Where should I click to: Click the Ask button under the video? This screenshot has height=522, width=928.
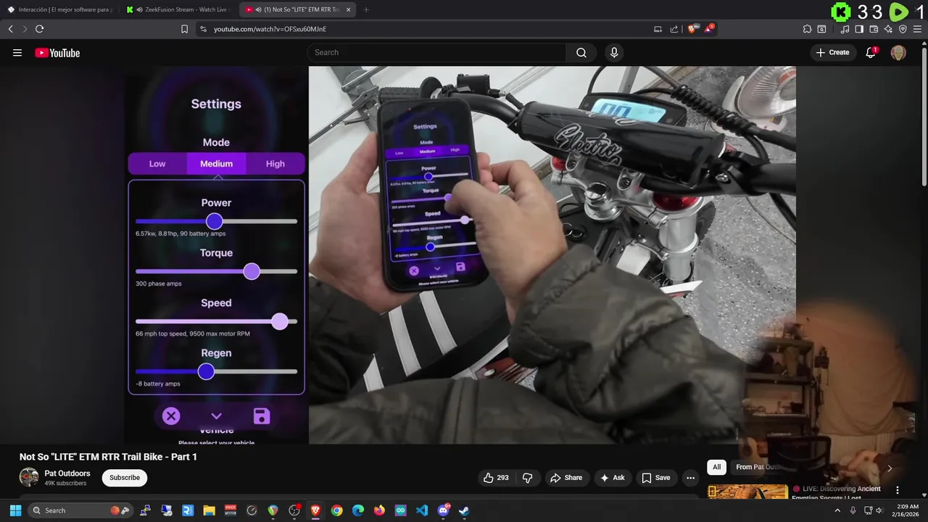pyautogui.click(x=612, y=478)
